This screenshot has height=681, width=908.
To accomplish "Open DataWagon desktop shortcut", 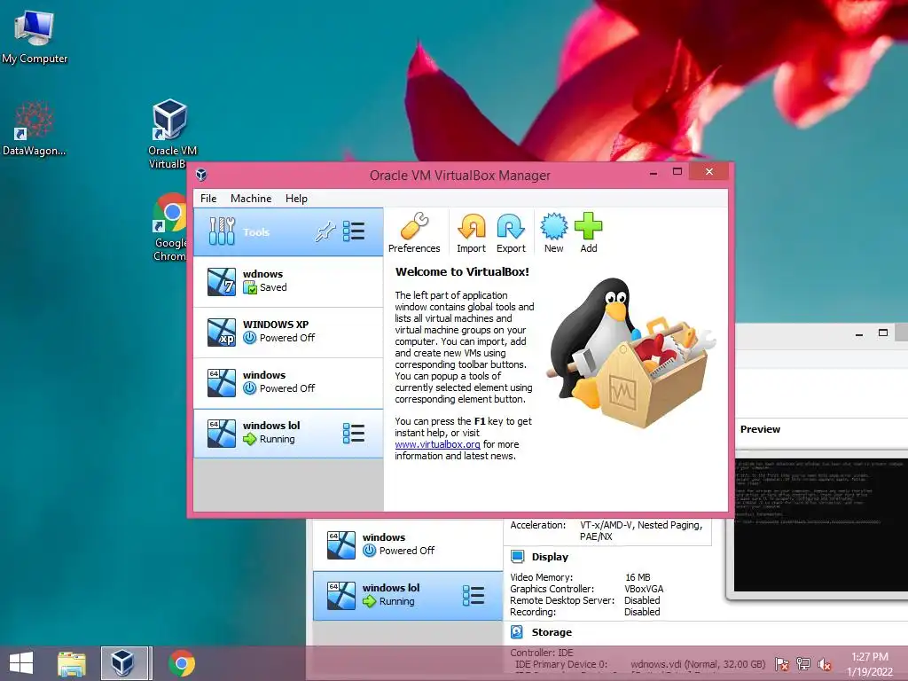I will [x=35, y=128].
